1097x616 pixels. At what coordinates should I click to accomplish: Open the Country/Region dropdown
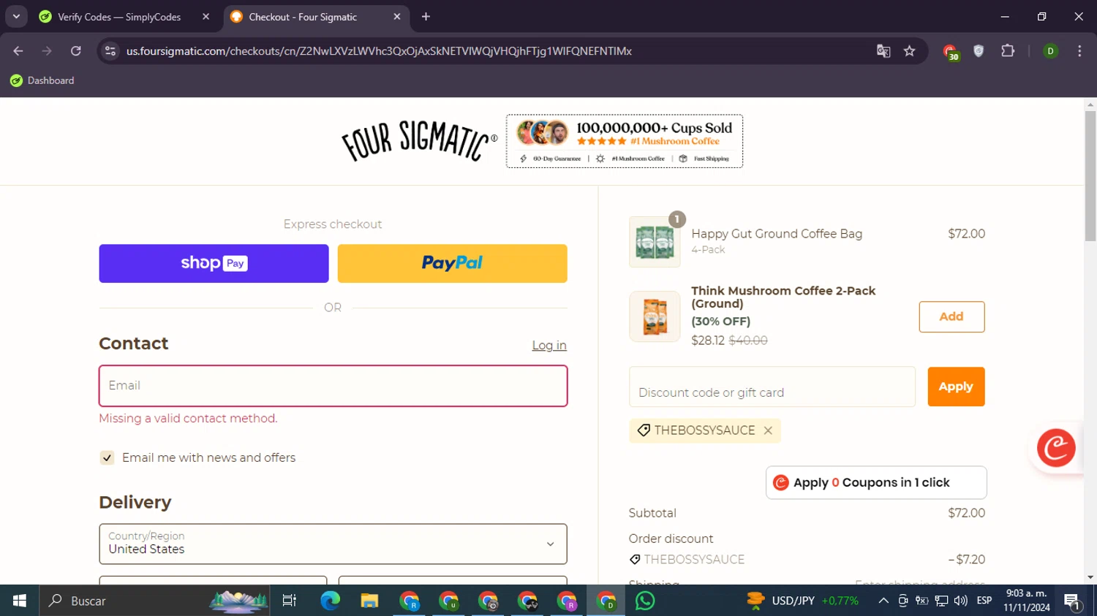coord(333,544)
